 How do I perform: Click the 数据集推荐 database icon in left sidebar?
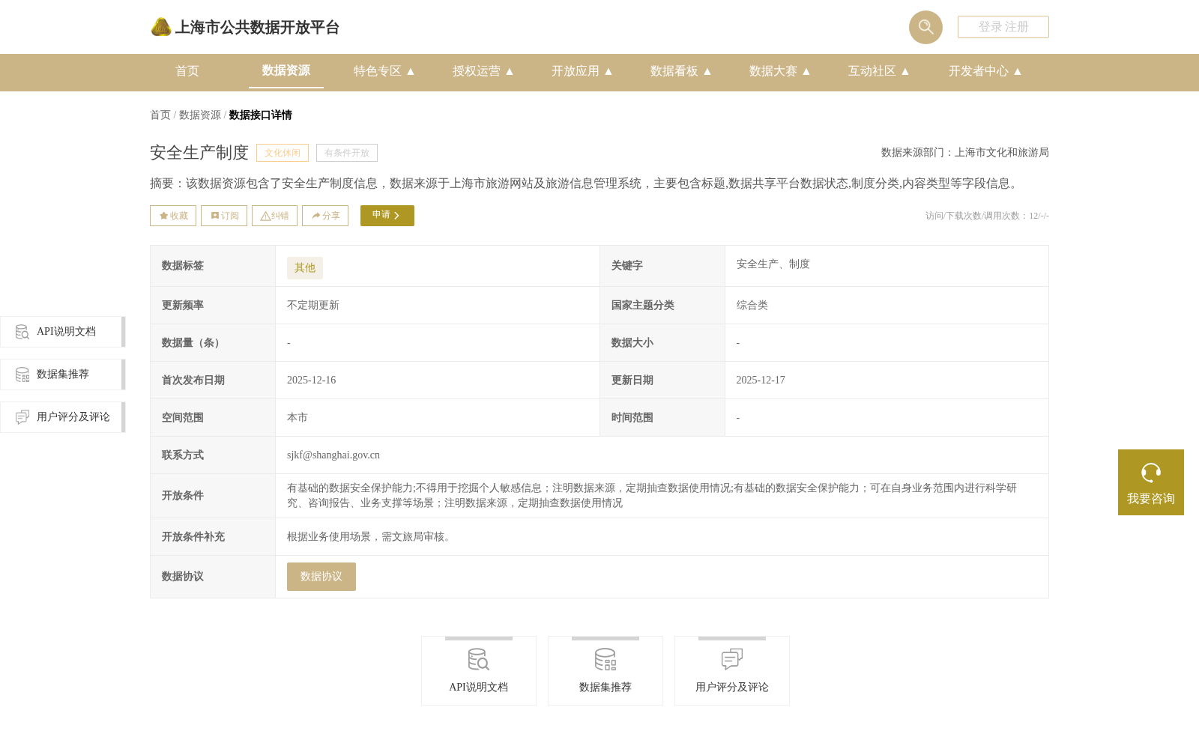(x=22, y=374)
